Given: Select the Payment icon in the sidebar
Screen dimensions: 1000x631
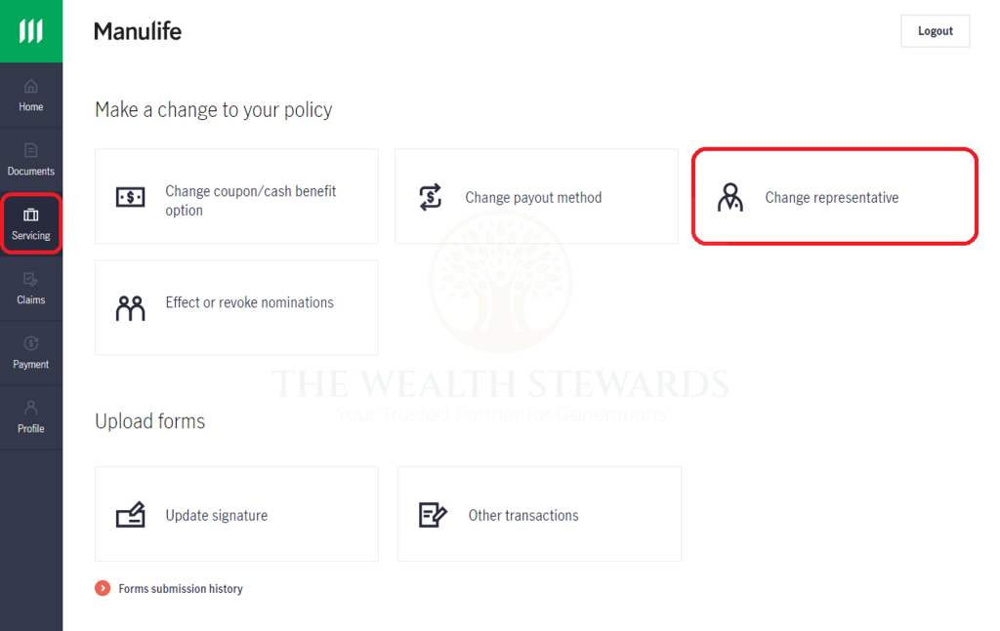Looking at the screenshot, I should click(x=30, y=346).
